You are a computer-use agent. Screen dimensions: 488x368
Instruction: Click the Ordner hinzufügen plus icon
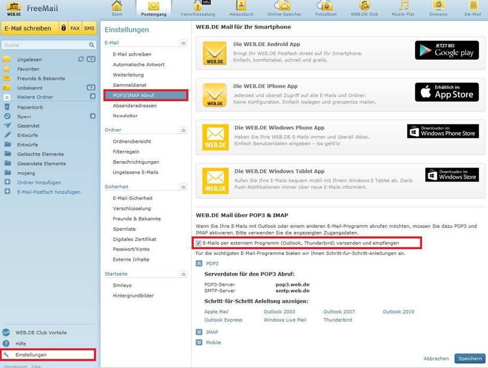coord(8,182)
